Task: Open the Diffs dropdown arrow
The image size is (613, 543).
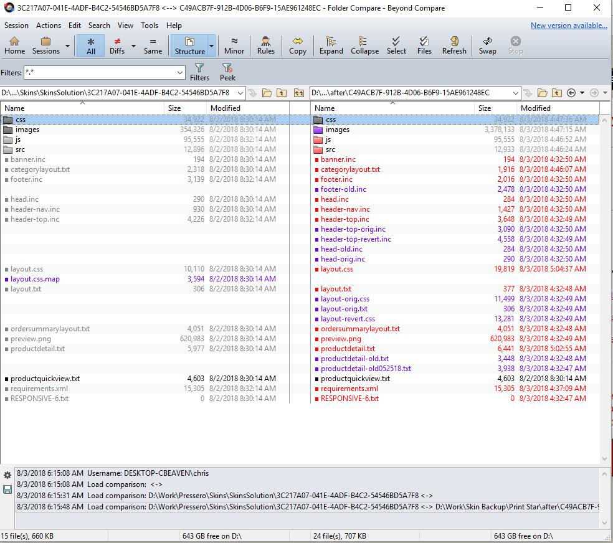Action: point(133,45)
